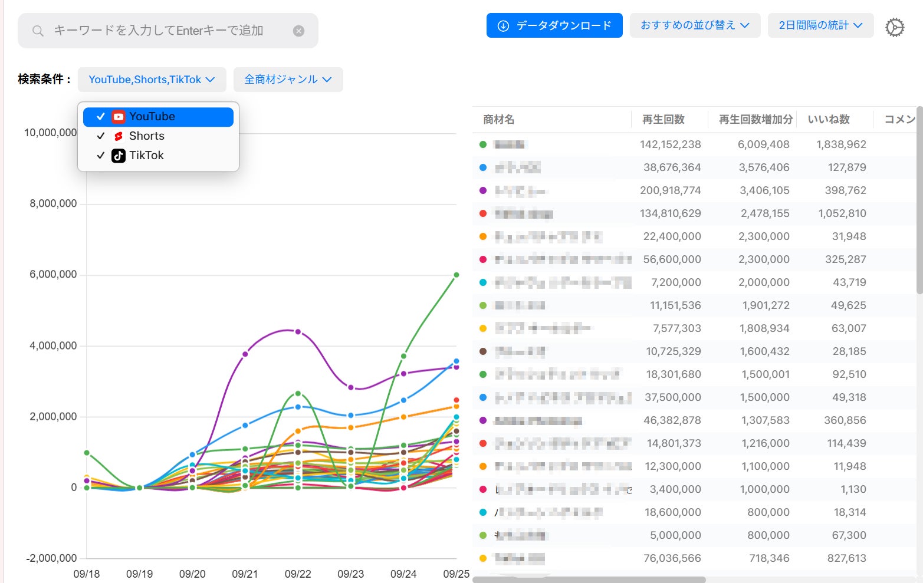
Task: Open the 2日間隔の統計 interval dropdown
Action: [x=820, y=25]
